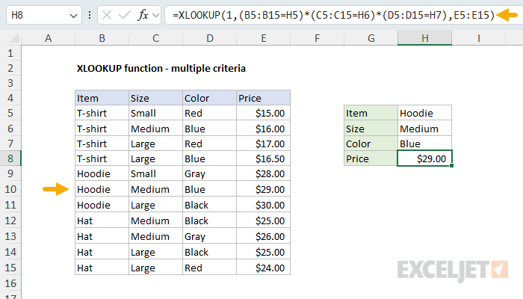Select cell with price $17.00
The image size is (523, 299).
coord(264,144)
